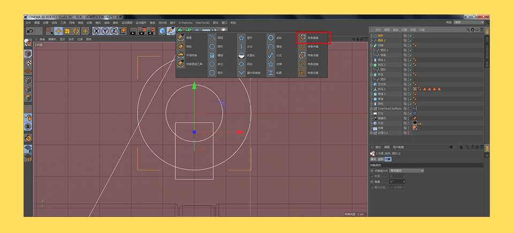Choose the 文本 Text spline primitive in the flyout

tap(246, 47)
